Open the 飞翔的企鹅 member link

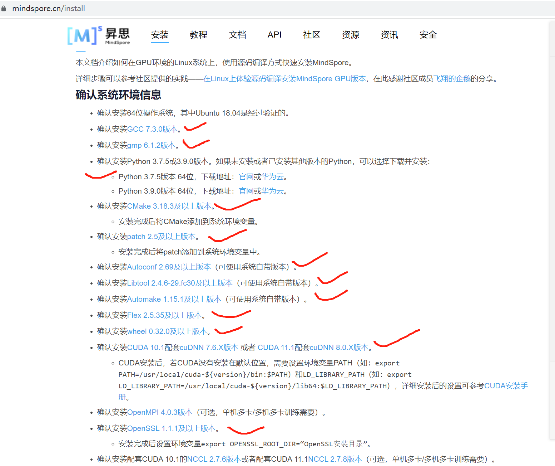452,79
